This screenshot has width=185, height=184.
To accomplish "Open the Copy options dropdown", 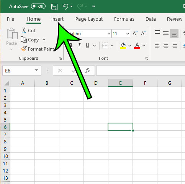I will pos(44,39).
